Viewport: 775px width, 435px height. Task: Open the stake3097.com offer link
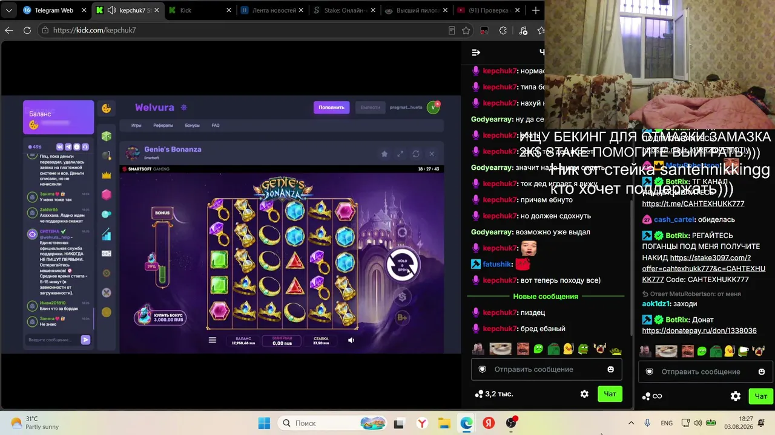pos(704,269)
